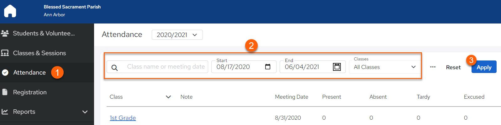Sort by Class column chevron

(168, 97)
